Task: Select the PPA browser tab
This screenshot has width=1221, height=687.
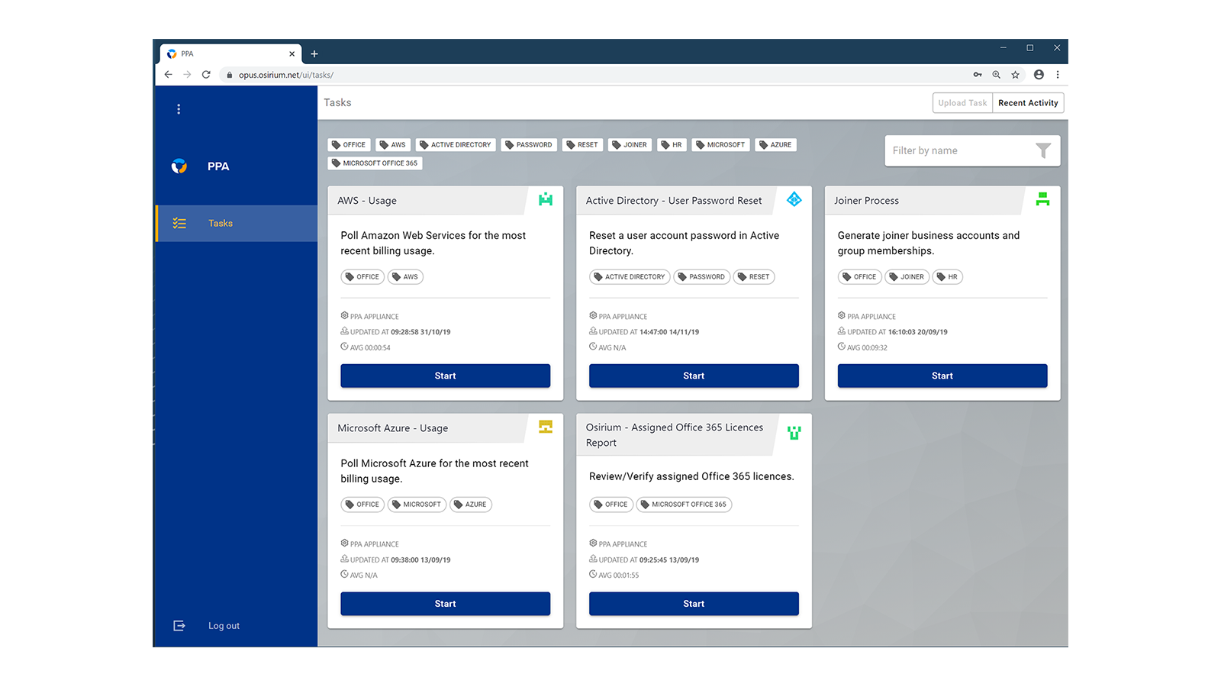Action: (x=230, y=54)
